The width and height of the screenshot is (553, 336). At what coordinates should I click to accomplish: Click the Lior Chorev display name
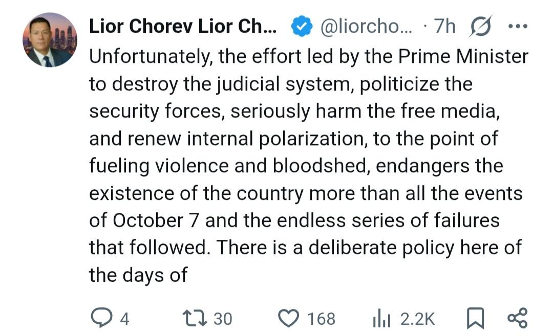click(183, 27)
